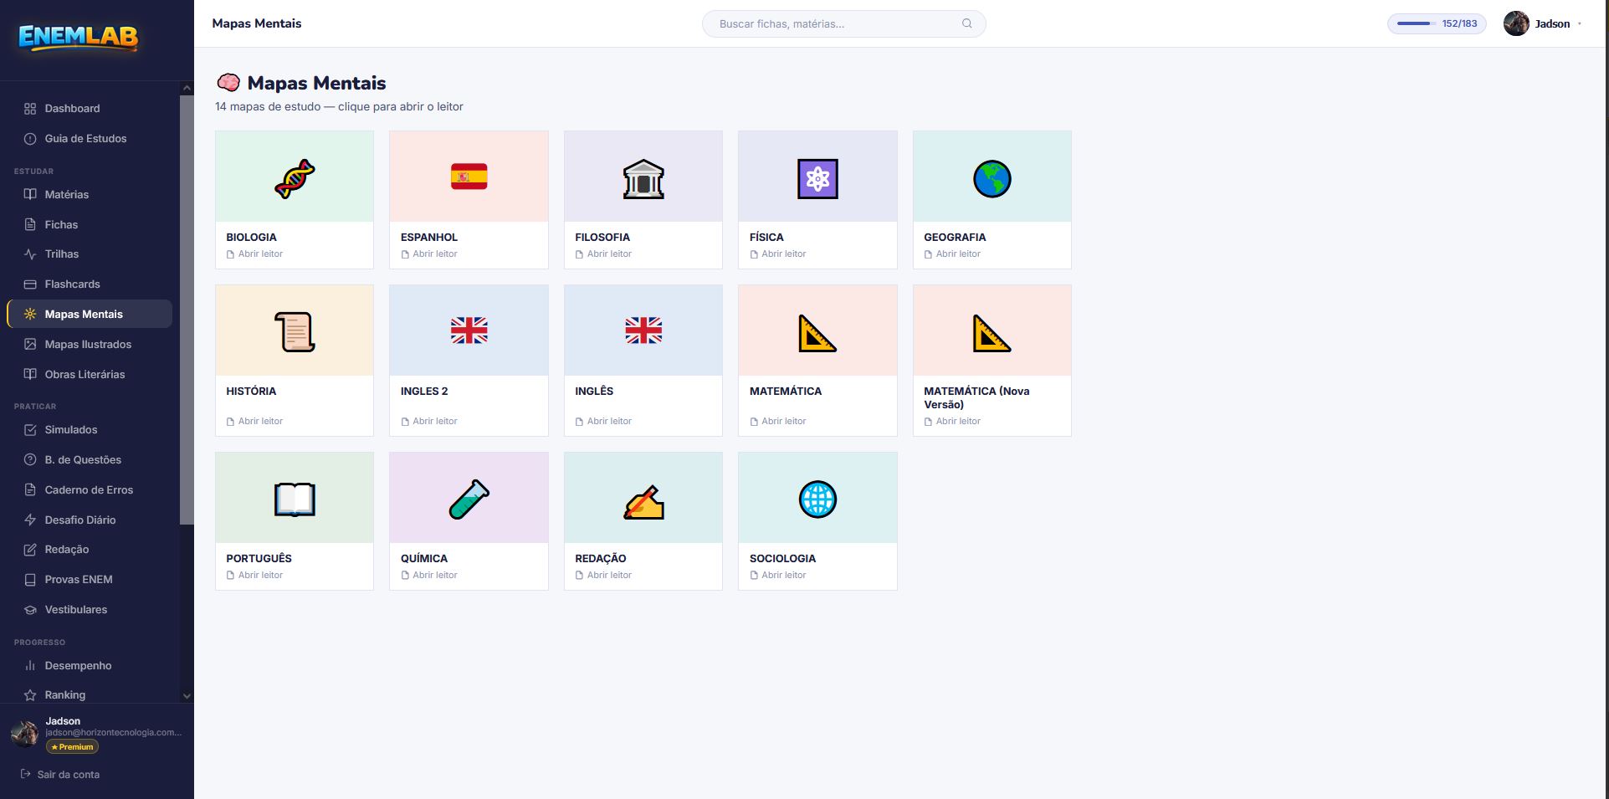Click the Fichas document icon
This screenshot has width=1609, height=799.
[30, 224]
